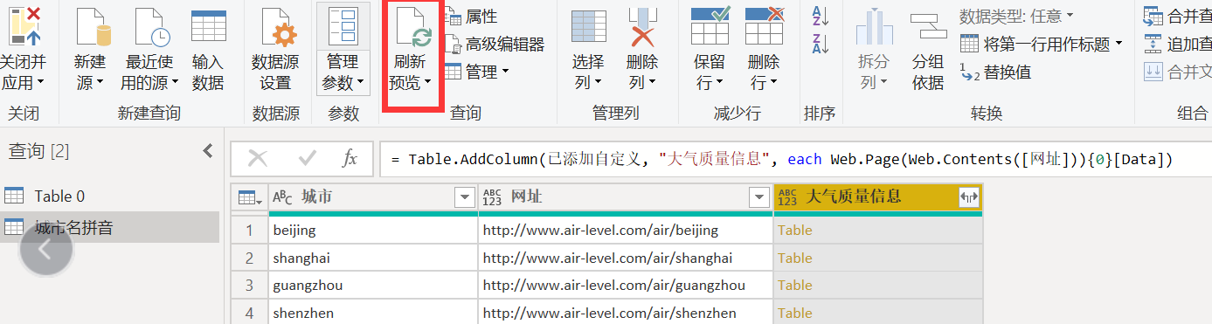Click the Table link in the guangzhou row
Screen dimensions: 1212x324
pyautogui.click(x=795, y=285)
